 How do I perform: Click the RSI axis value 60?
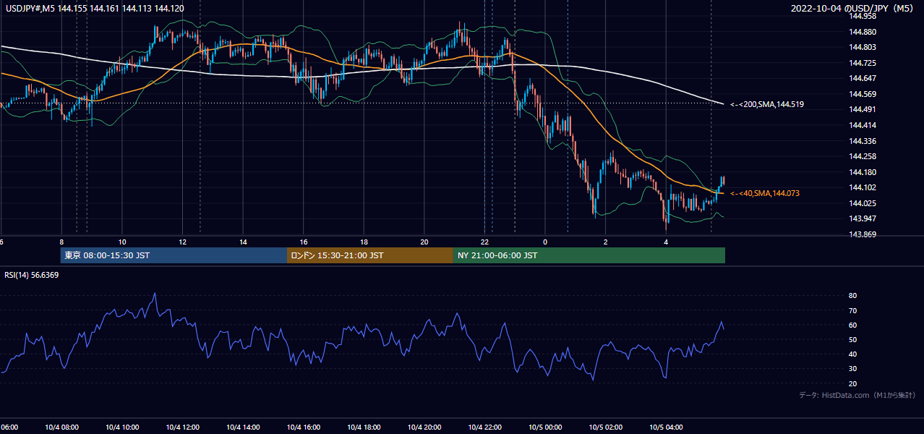[x=853, y=325]
